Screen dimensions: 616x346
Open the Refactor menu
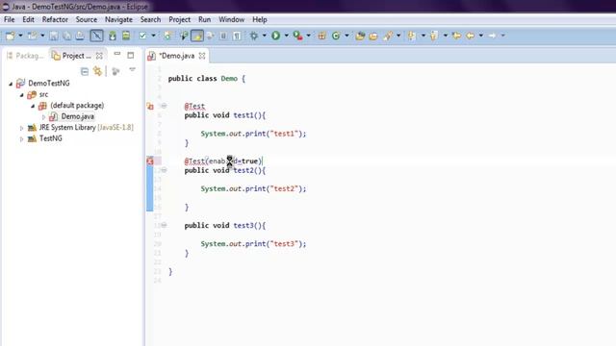55,19
